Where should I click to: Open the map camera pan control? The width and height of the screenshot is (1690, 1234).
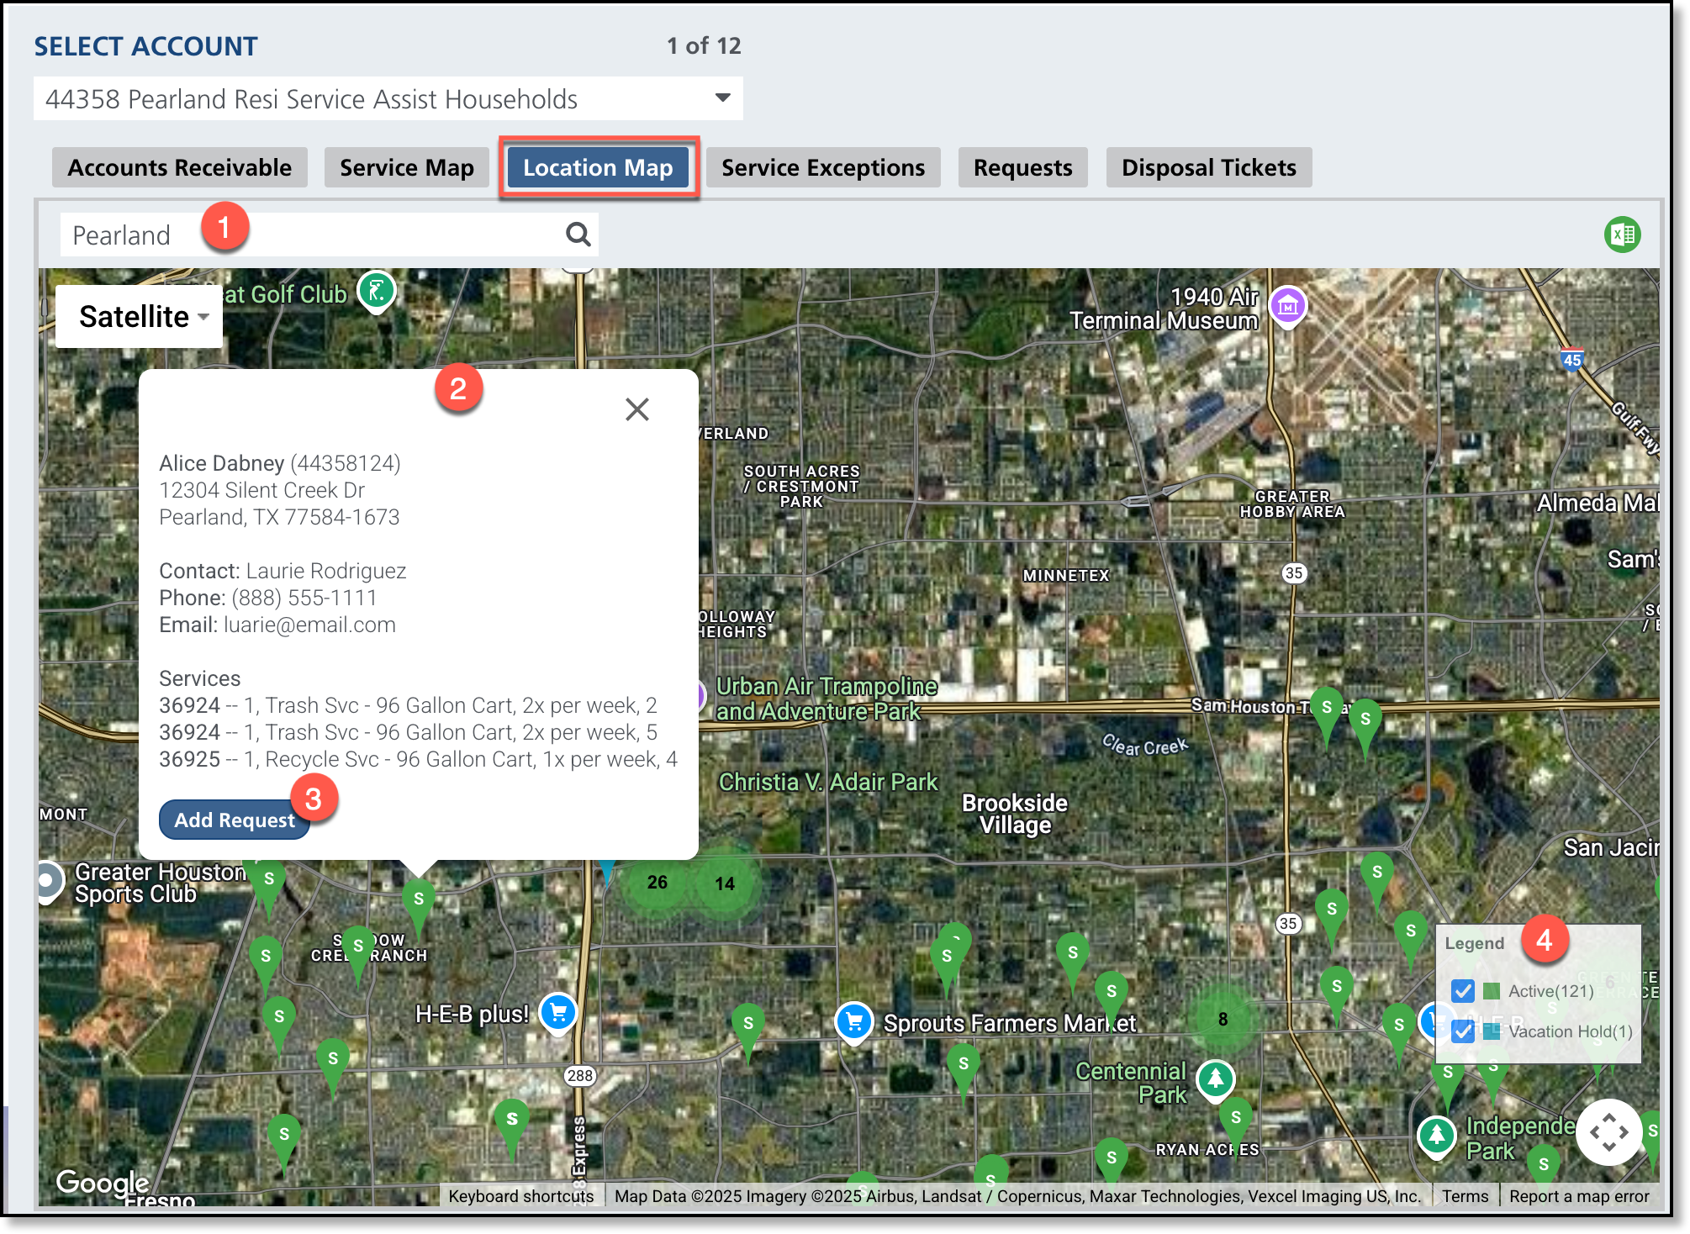1608,1131
